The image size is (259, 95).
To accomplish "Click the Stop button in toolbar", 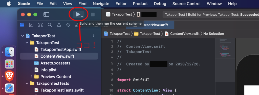I will 93,14.
